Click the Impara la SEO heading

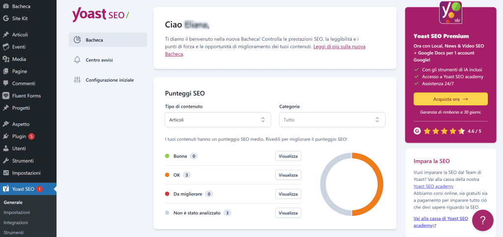coord(431,161)
